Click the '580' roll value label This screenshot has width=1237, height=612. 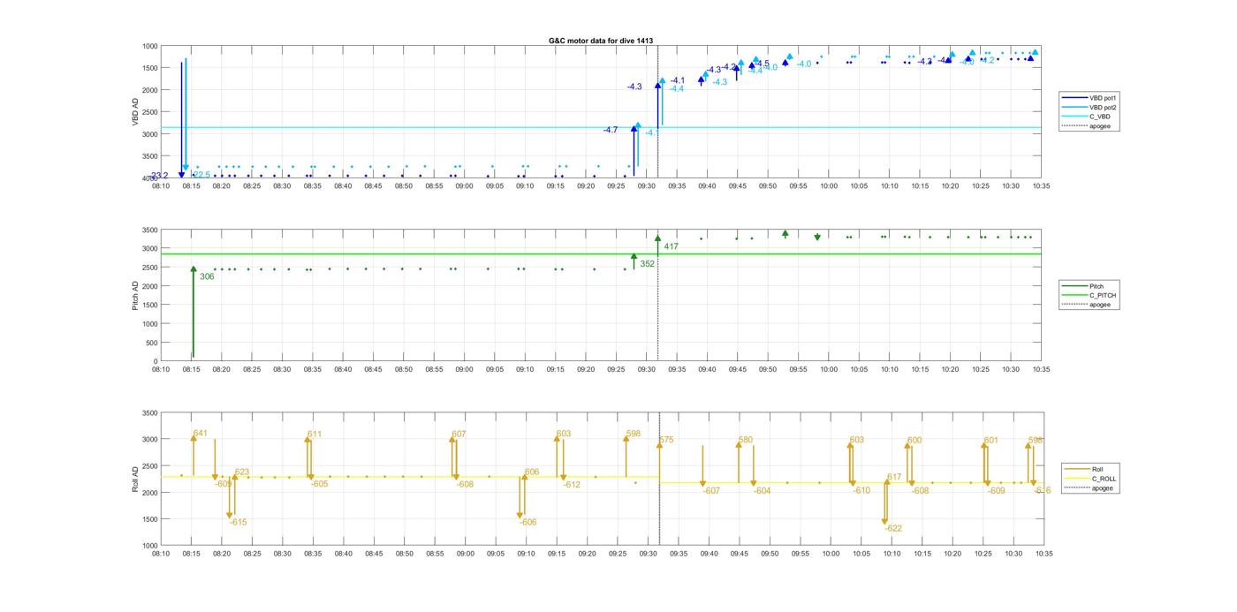(746, 440)
